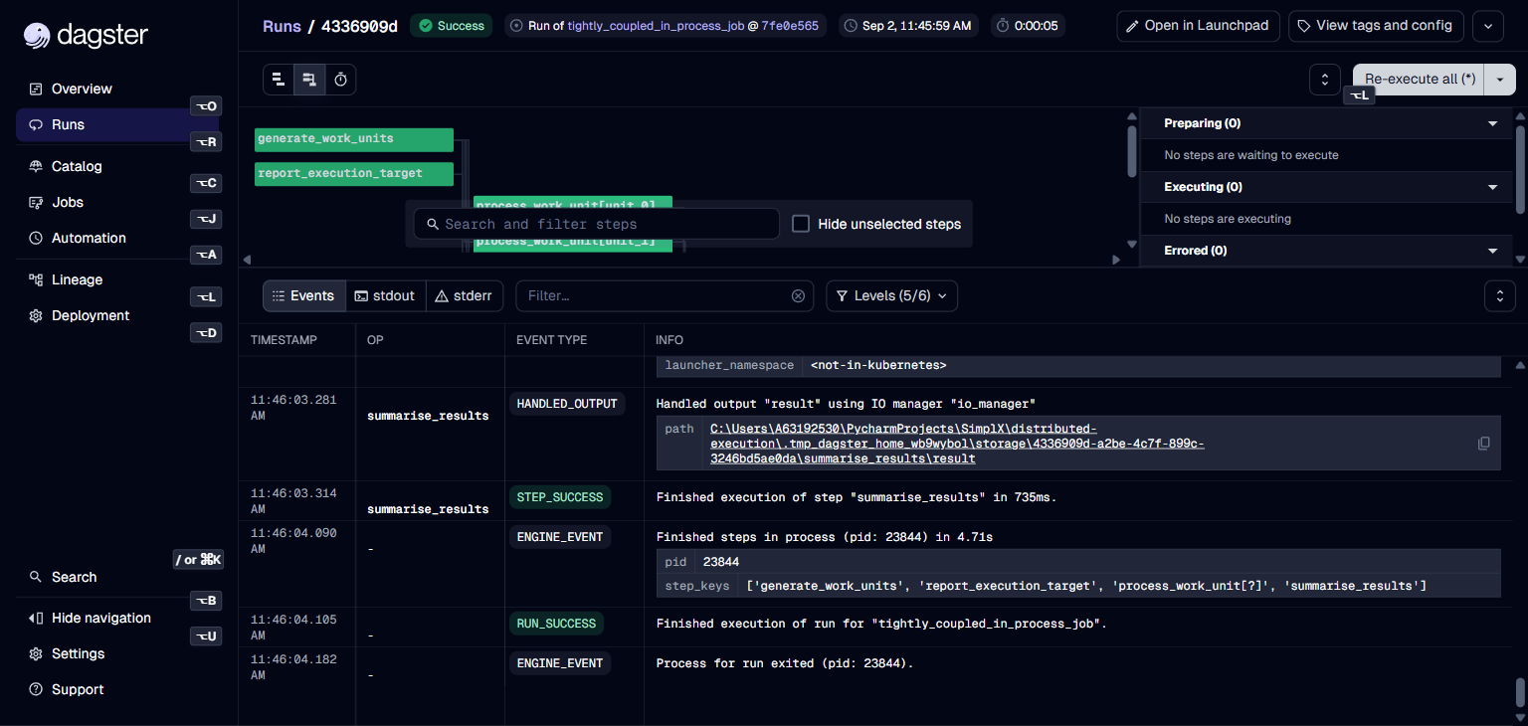Open Automation in navigation
Image resolution: width=1528 pixels, height=726 pixels.
(x=89, y=238)
